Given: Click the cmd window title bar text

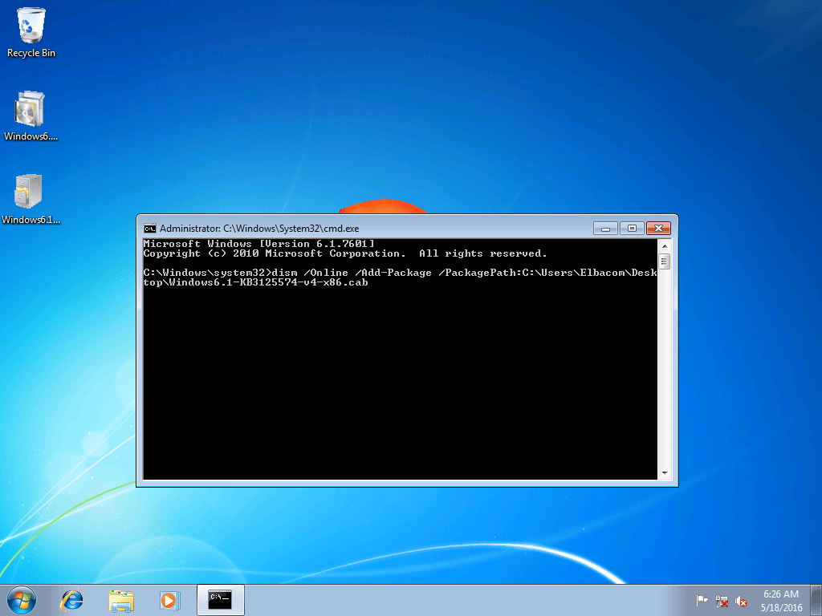Looking at the screenshot, I should pyautogui.click(x=259, y=229).
